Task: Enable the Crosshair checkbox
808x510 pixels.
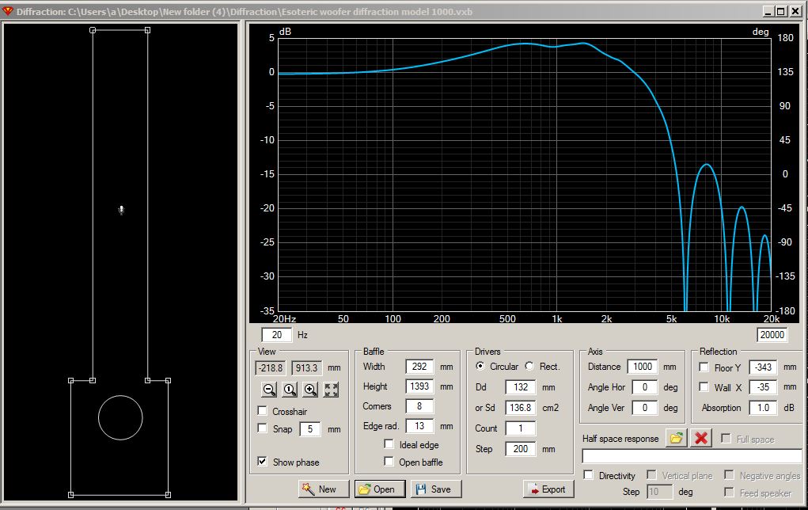Action: click(x=263, y=411)
